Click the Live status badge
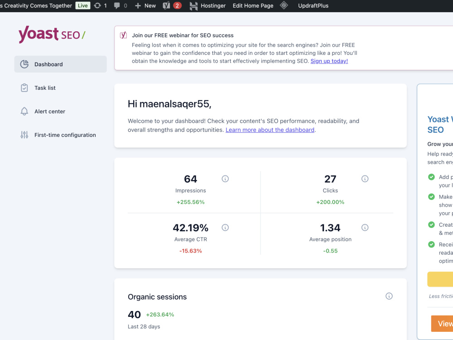 82,5
